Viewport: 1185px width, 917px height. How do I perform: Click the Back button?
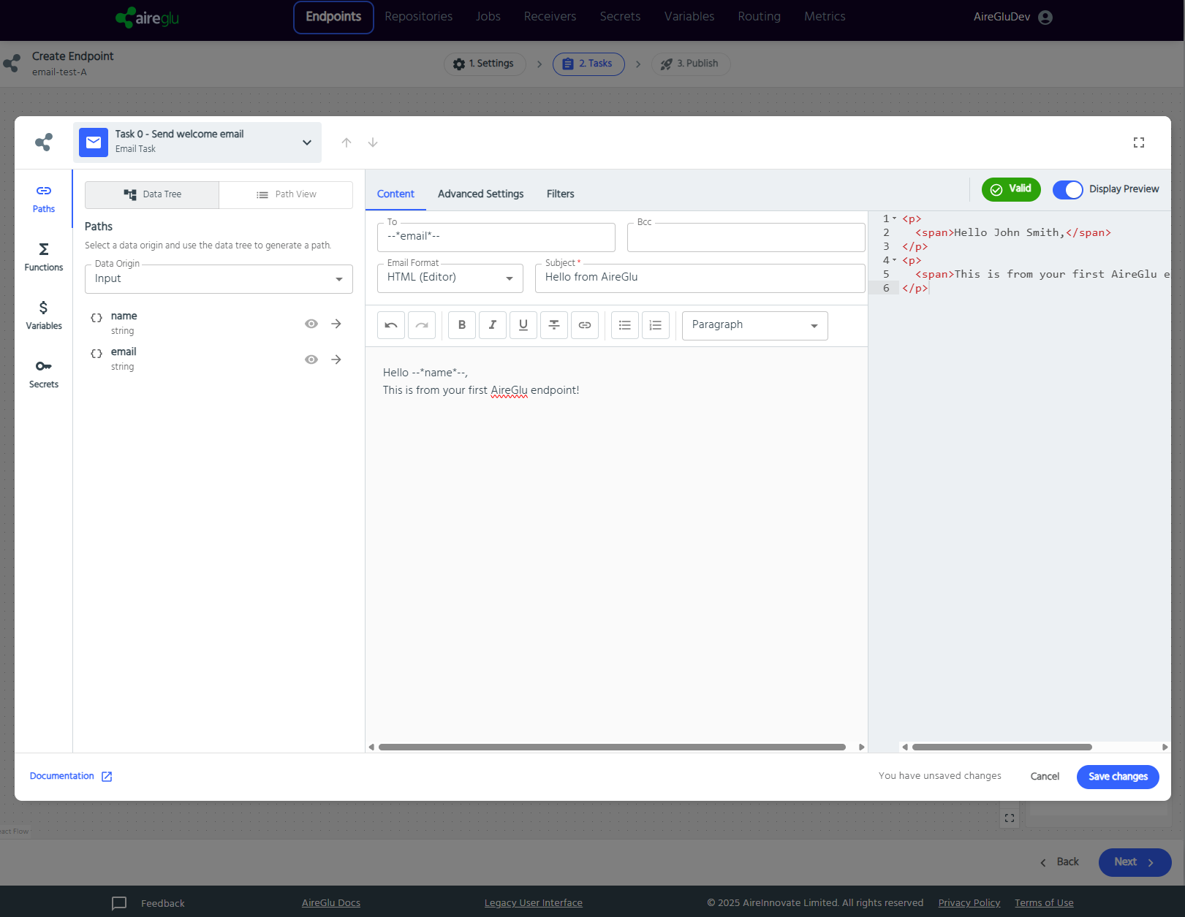[1059, 862]
